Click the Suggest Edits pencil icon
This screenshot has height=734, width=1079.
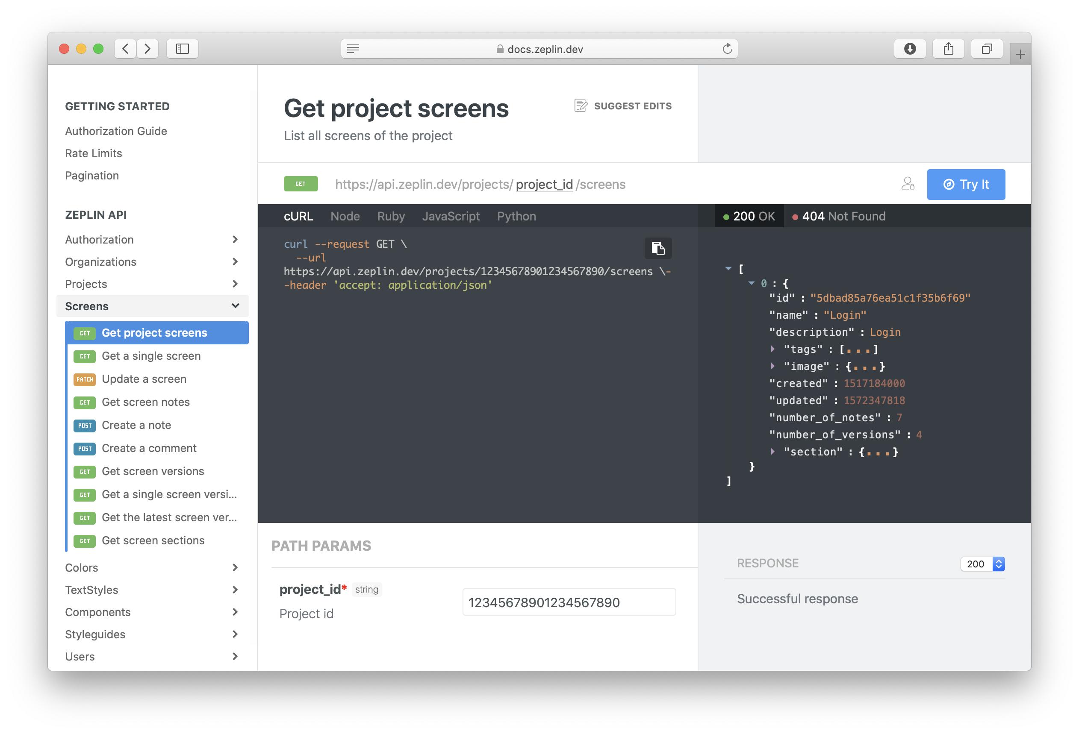581,106
